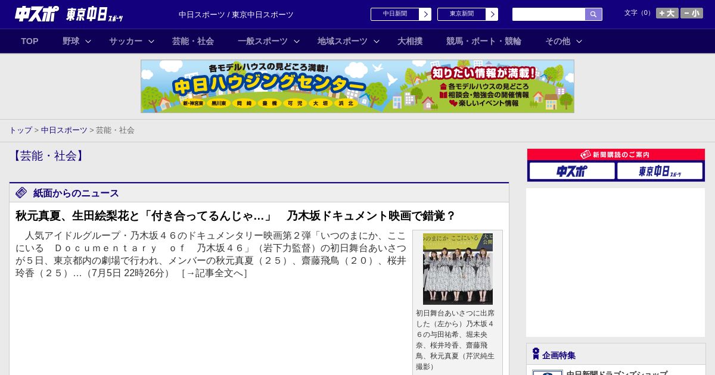Click the 【芸能・社会】 page heading

tap(48, 156)
